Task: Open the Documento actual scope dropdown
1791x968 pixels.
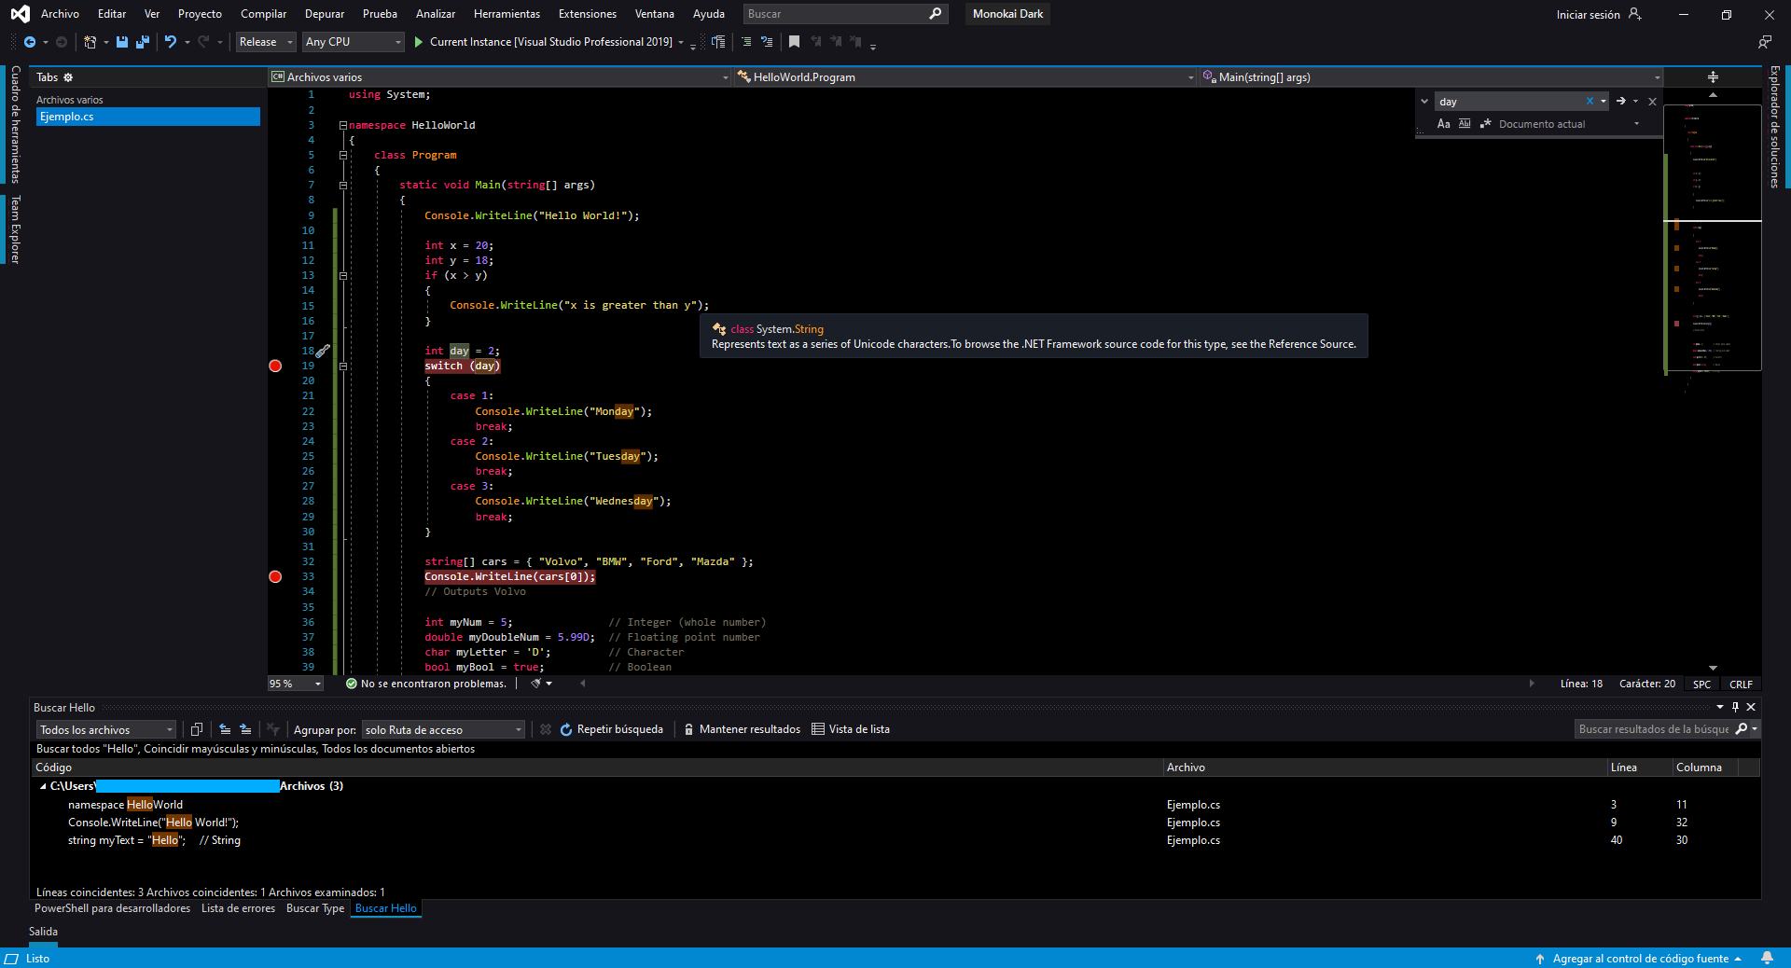Action: click(x=1569, y=124)
